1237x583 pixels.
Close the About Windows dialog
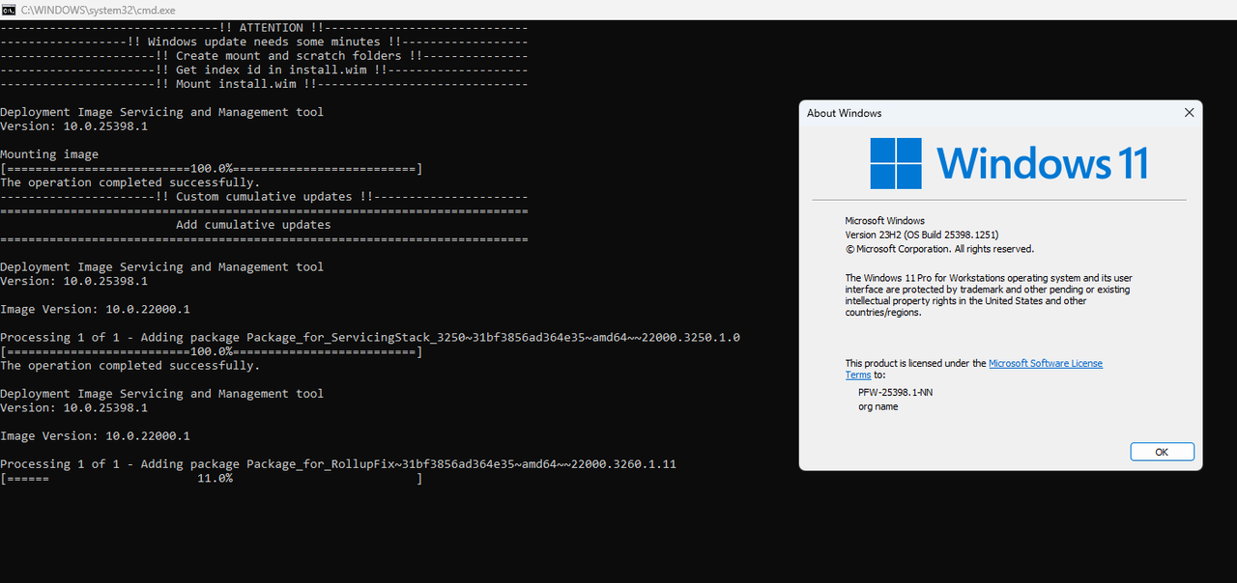coord(1189,113)
